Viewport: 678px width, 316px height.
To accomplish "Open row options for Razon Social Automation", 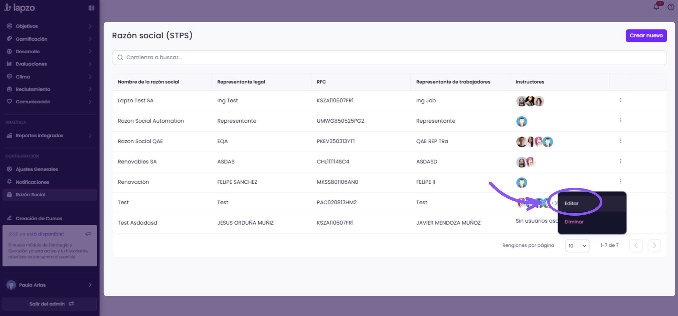I will (621, 121).
